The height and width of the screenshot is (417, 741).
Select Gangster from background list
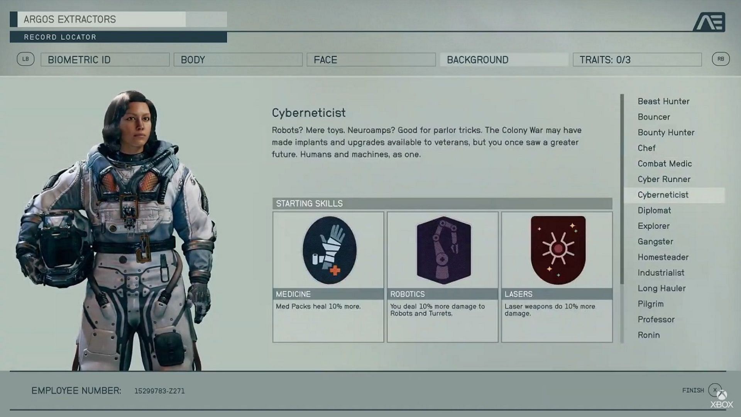pyautogui.click(x=656, y=241)
